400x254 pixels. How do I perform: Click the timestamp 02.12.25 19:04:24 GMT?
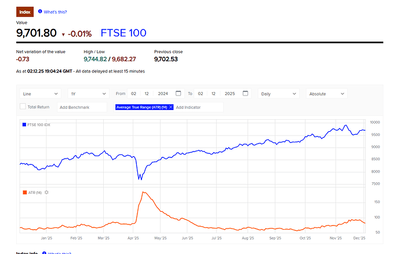(x=49, y=71)
